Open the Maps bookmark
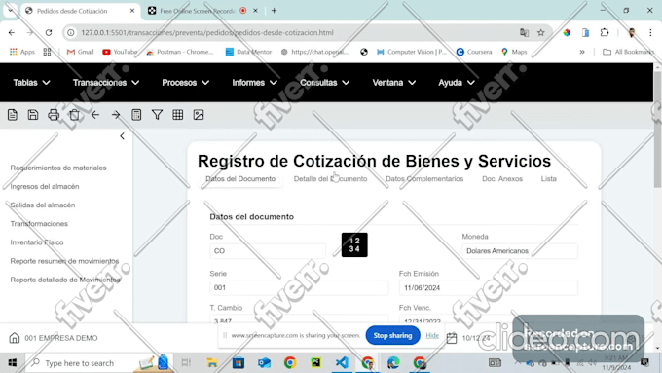This screenshot has height=373, width=662. point(514,52)
